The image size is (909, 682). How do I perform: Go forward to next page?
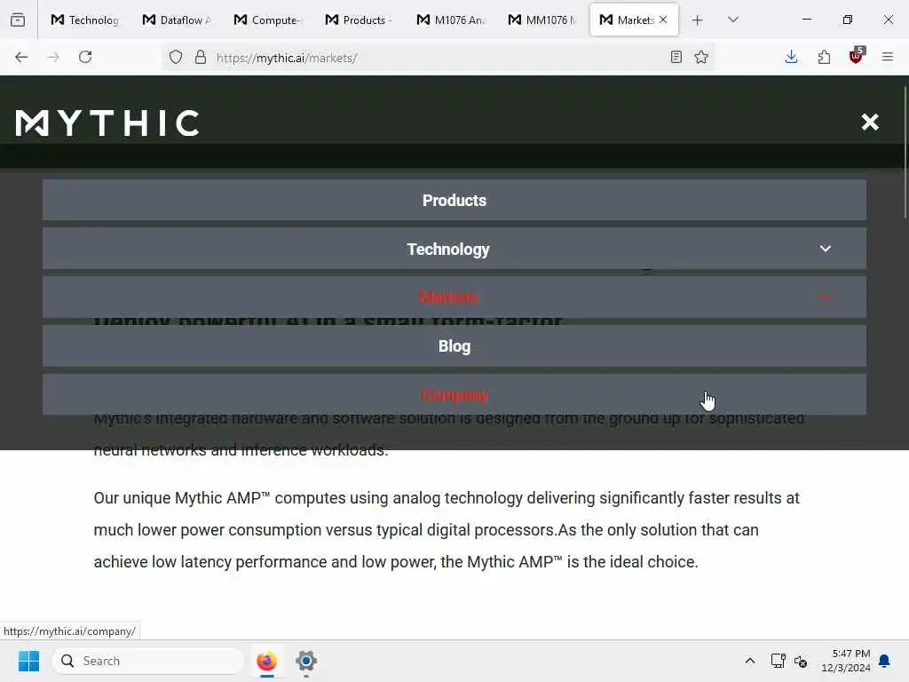[x=53, y=57]
